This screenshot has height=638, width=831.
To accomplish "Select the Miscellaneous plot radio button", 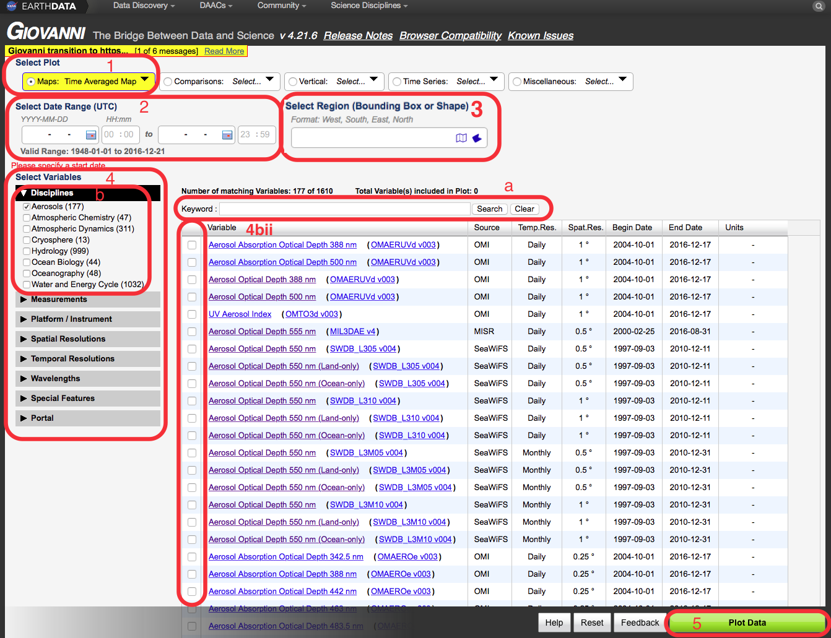I will (x=517, y=82).
